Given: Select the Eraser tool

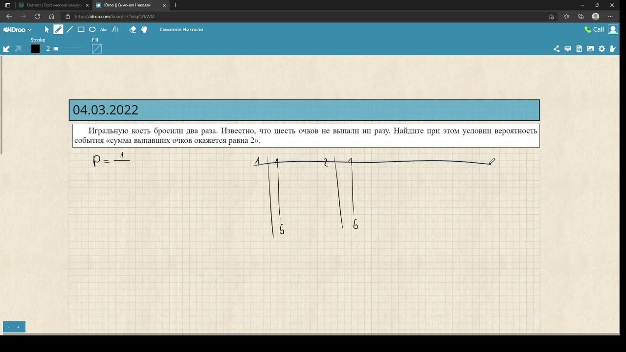Looking at the screenshot, I should (x=133, y=29).
